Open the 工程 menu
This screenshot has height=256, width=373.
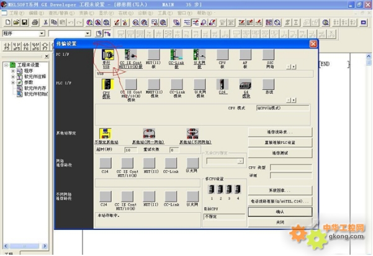click(x=16, y=13)
